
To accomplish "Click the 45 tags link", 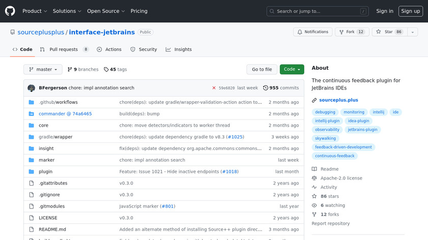I will pyautogui.click(x=115, y=70).
